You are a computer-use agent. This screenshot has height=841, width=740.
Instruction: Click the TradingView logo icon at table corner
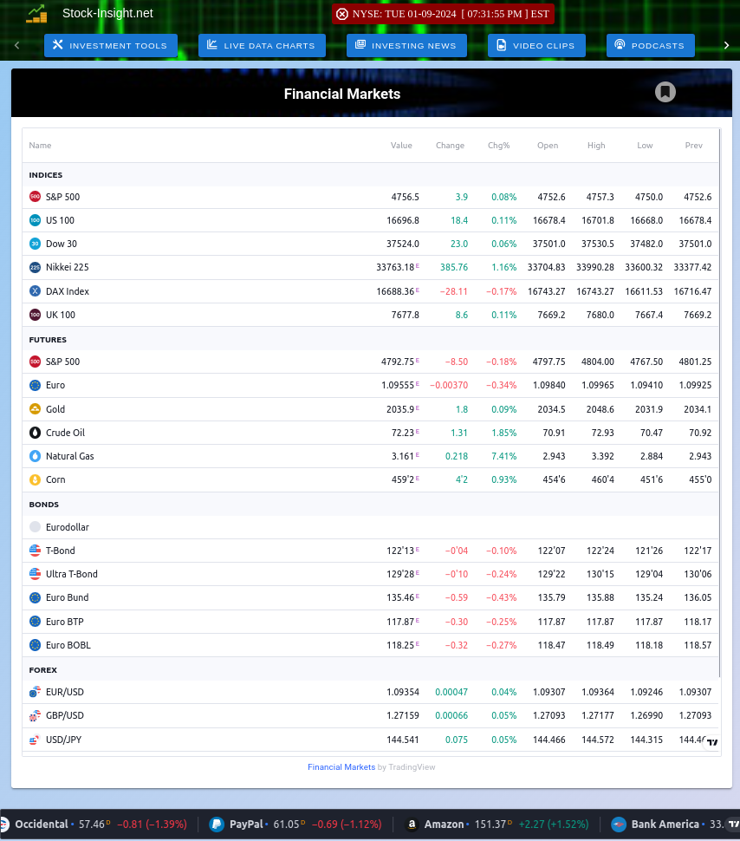pos(712,742)
